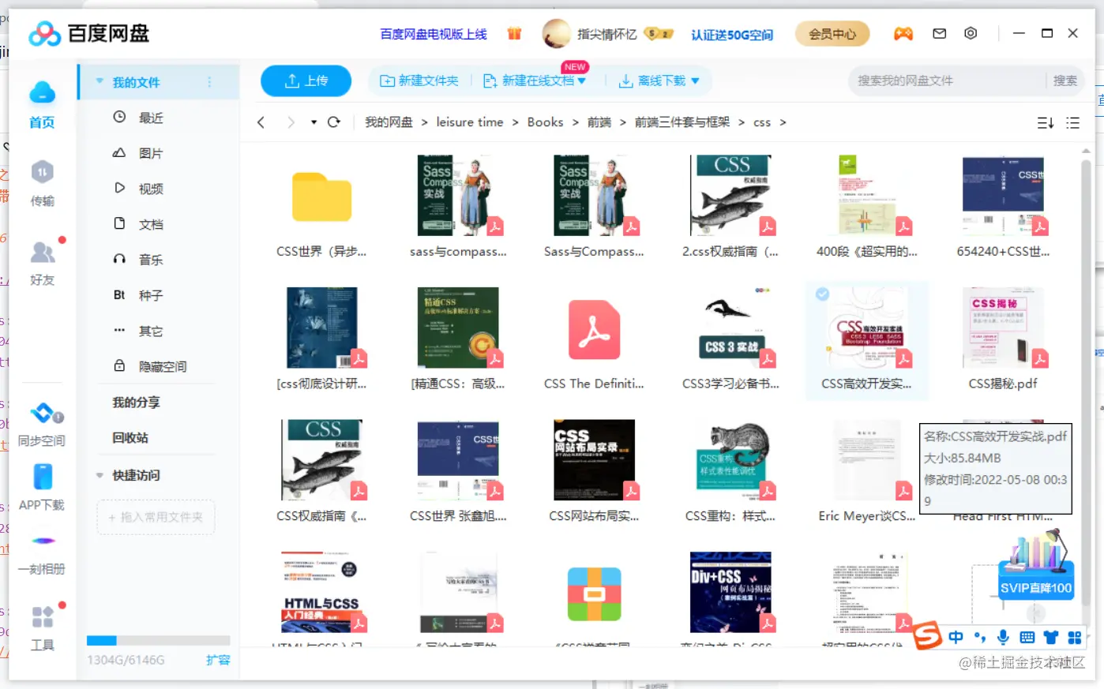This screenshot has width=1104, height=689.
Task: Click the user avatar picture
Action: [x=557, y=33]
